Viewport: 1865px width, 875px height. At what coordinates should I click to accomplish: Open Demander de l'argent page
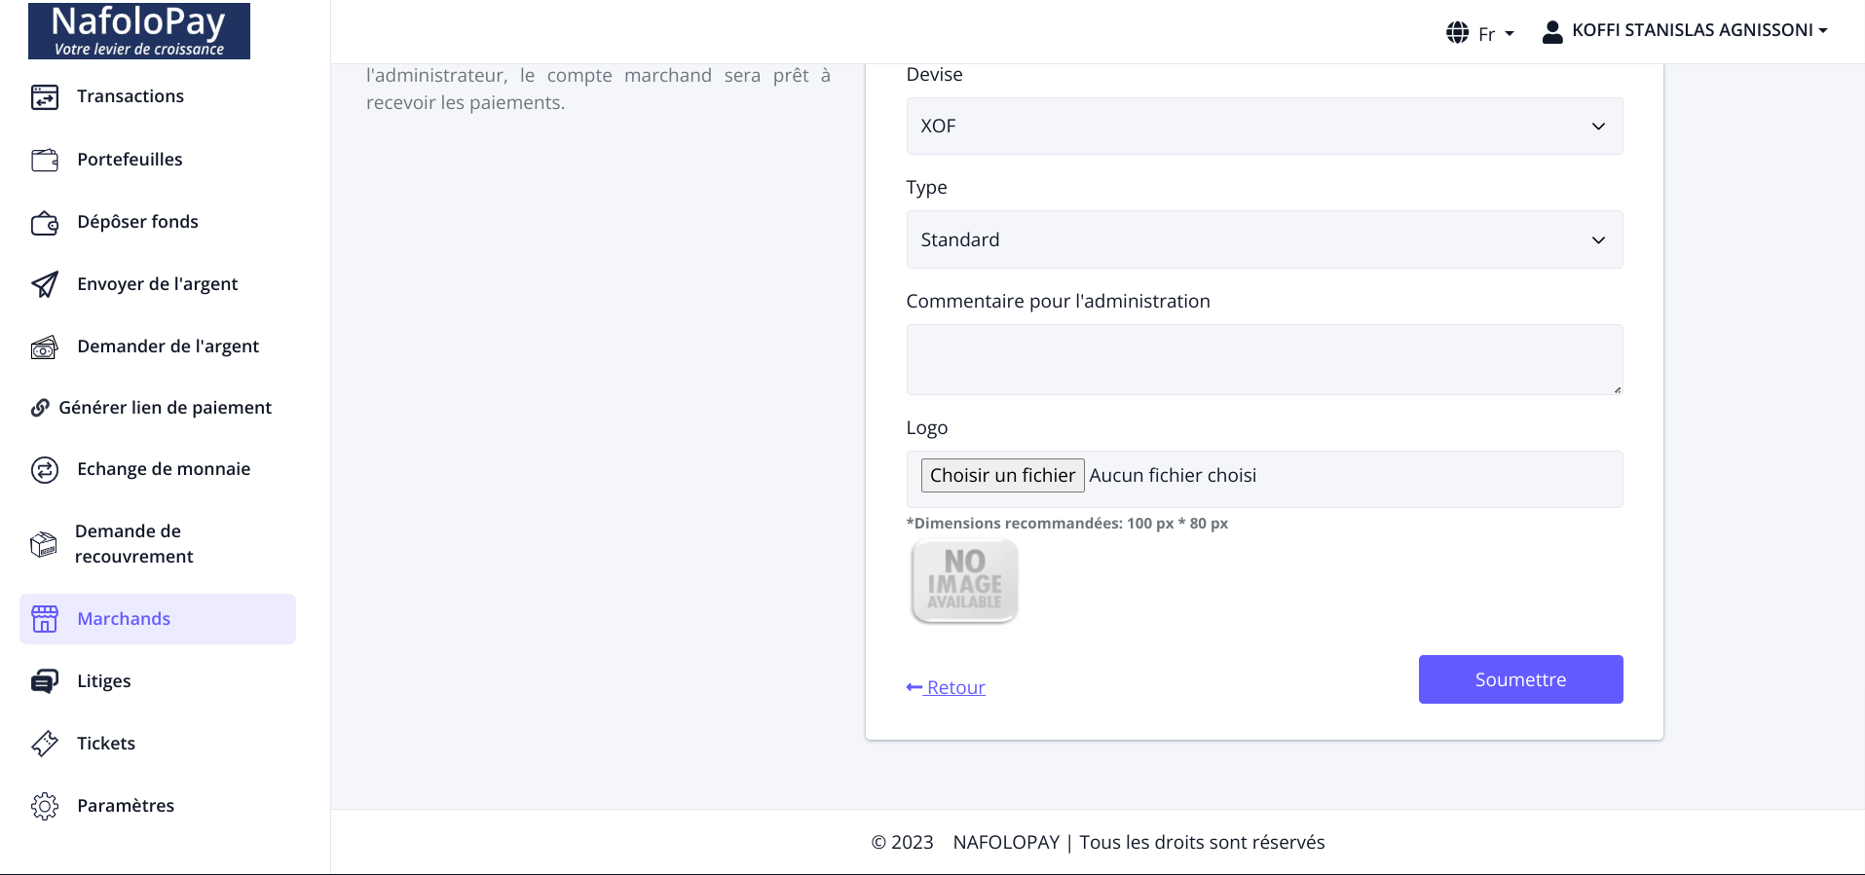[x=168, y=346]
